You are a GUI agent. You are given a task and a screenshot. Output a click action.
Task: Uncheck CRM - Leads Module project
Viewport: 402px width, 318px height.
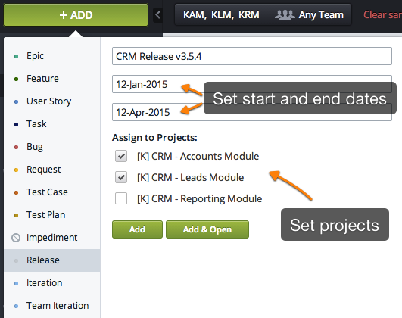coord(121,177)
